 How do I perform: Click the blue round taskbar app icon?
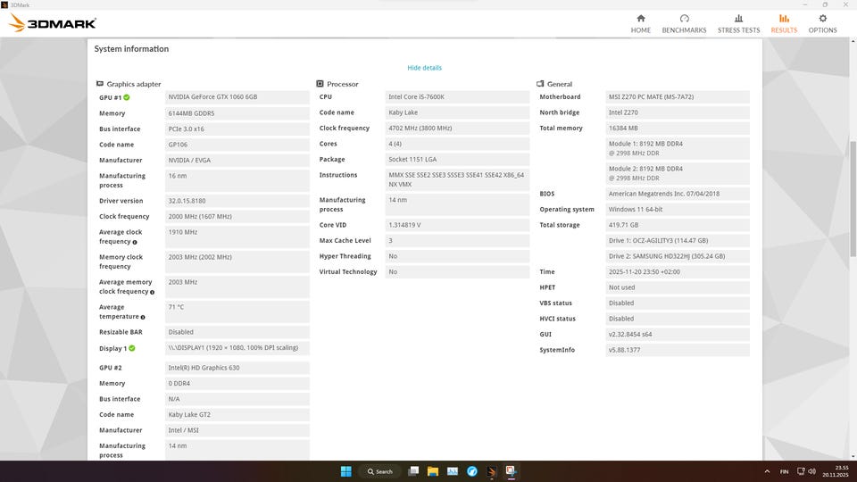472,471
